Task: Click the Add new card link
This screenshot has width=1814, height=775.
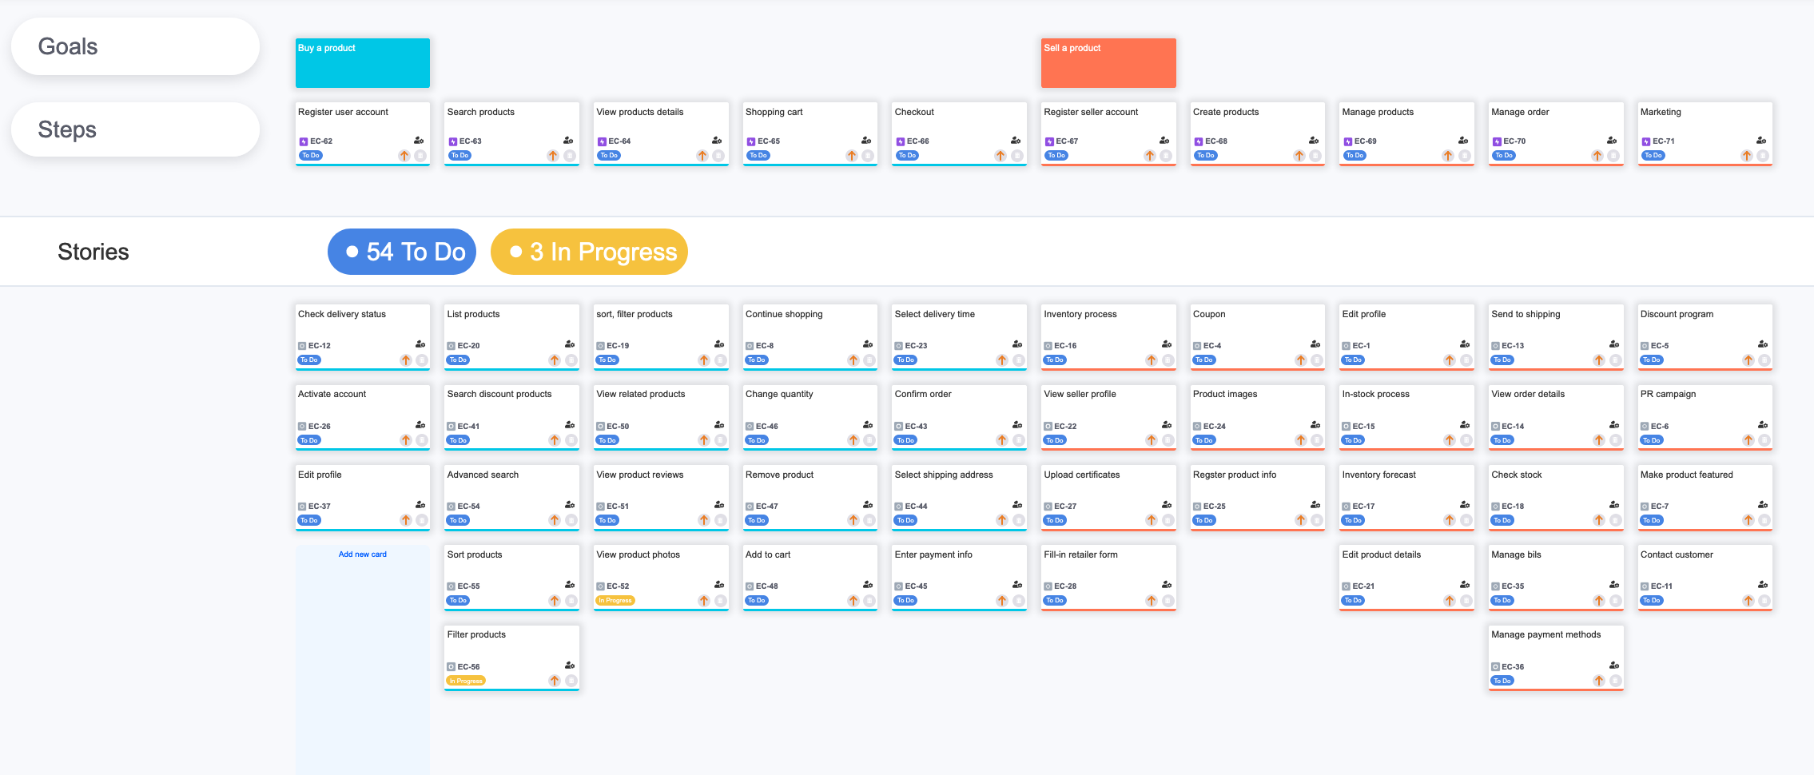Action: pyautogui.click(x=362, y=554)
